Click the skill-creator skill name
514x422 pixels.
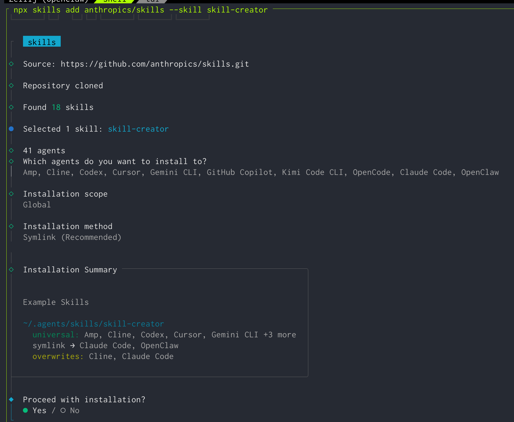(x=138, y=129)
